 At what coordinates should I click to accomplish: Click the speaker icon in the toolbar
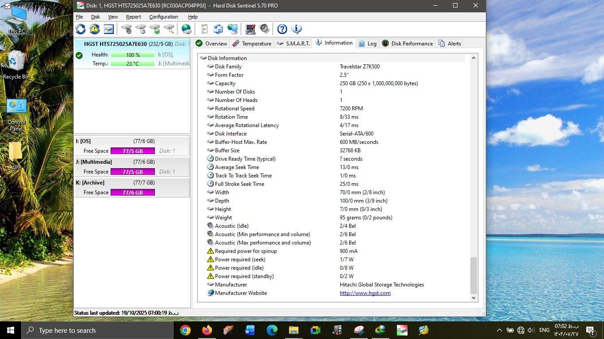pyautogui.click(x=265, y=29)
